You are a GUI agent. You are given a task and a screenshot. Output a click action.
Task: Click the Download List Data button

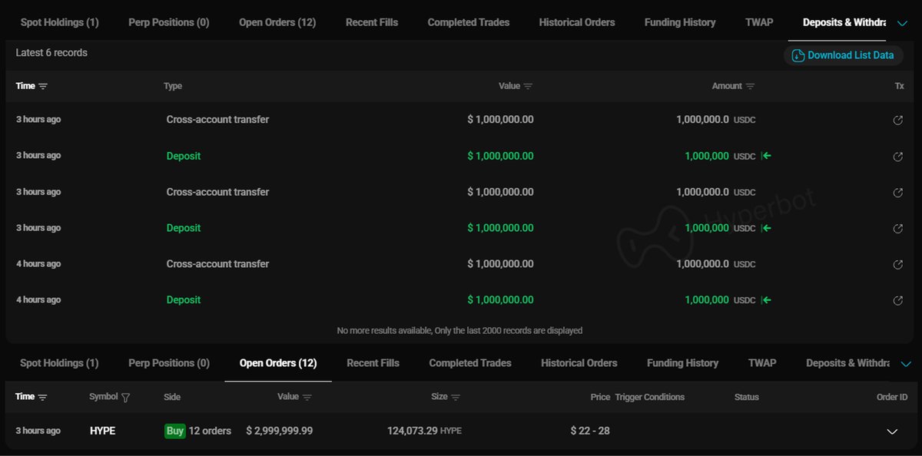click(843, 55)
